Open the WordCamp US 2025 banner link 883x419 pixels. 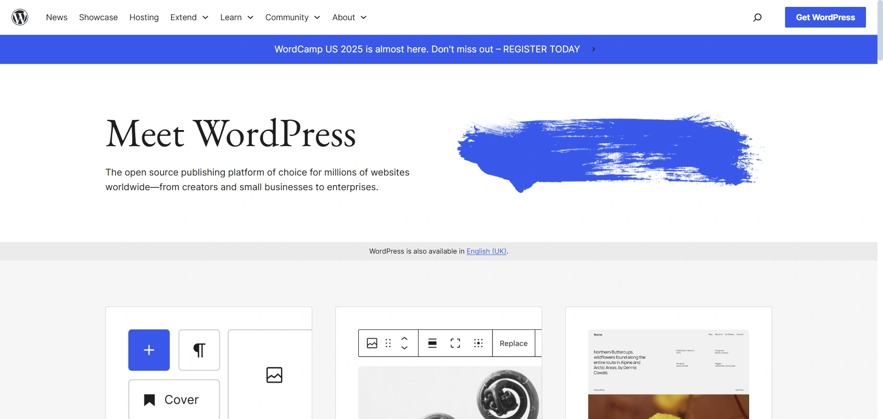pyautogui.click(x=427, y=49)
